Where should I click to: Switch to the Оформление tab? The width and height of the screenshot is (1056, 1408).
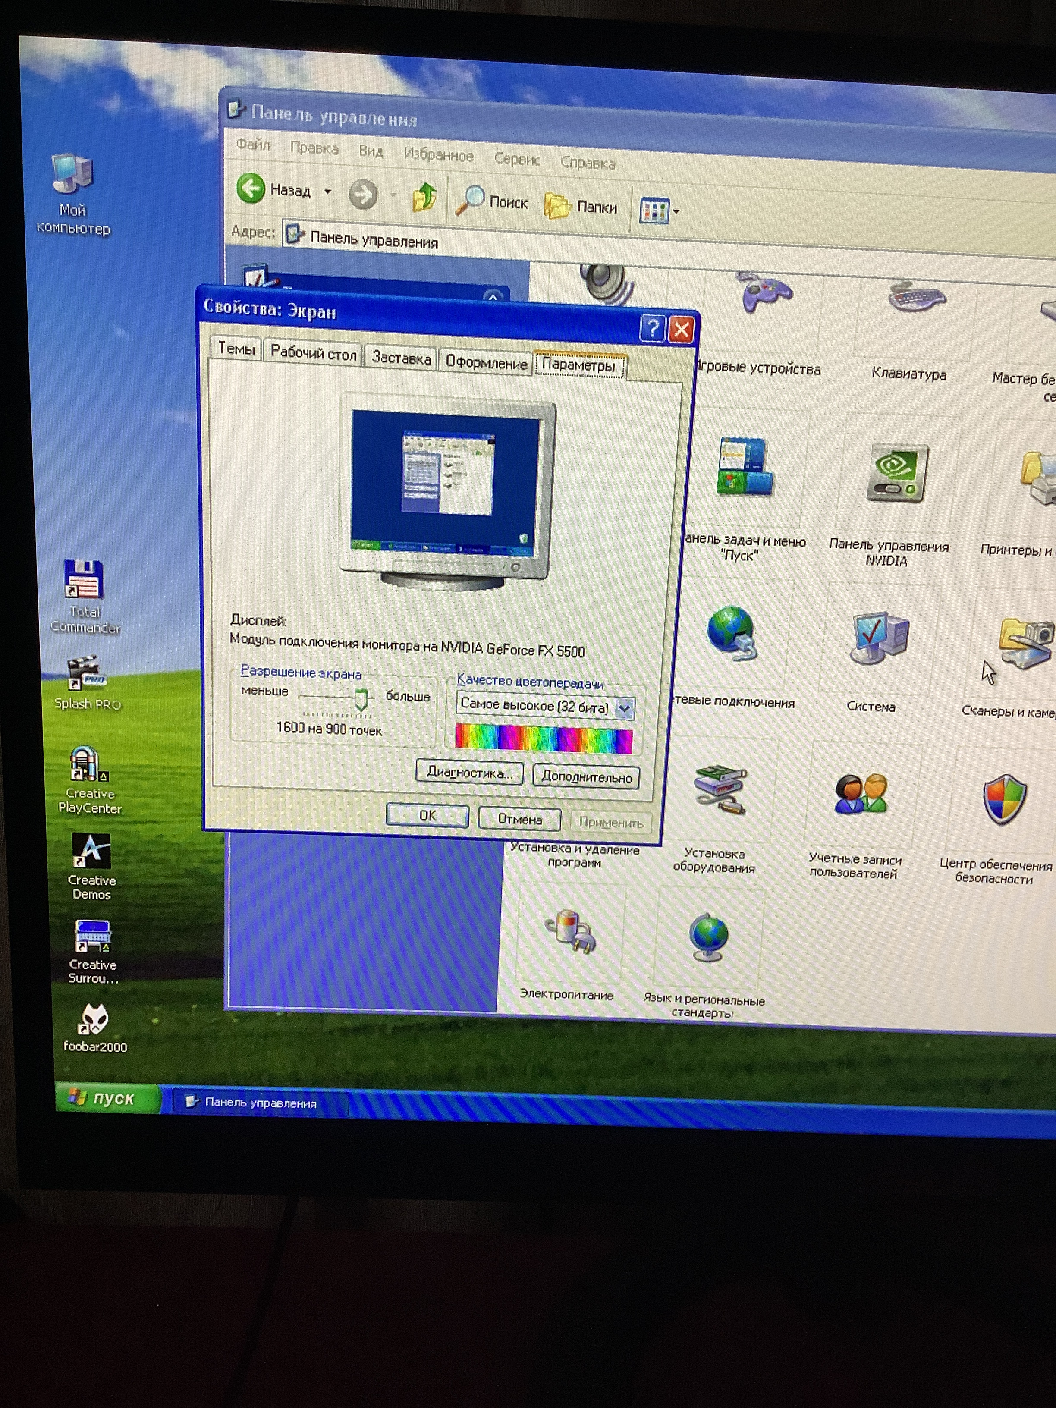pos(486,363)
